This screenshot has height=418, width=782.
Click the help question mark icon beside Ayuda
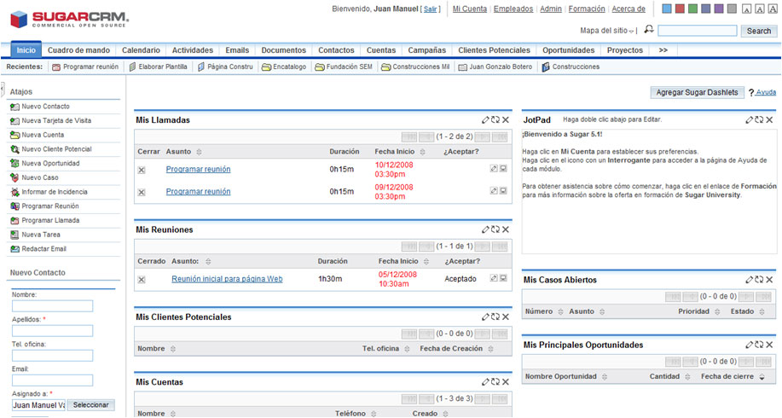751,93
